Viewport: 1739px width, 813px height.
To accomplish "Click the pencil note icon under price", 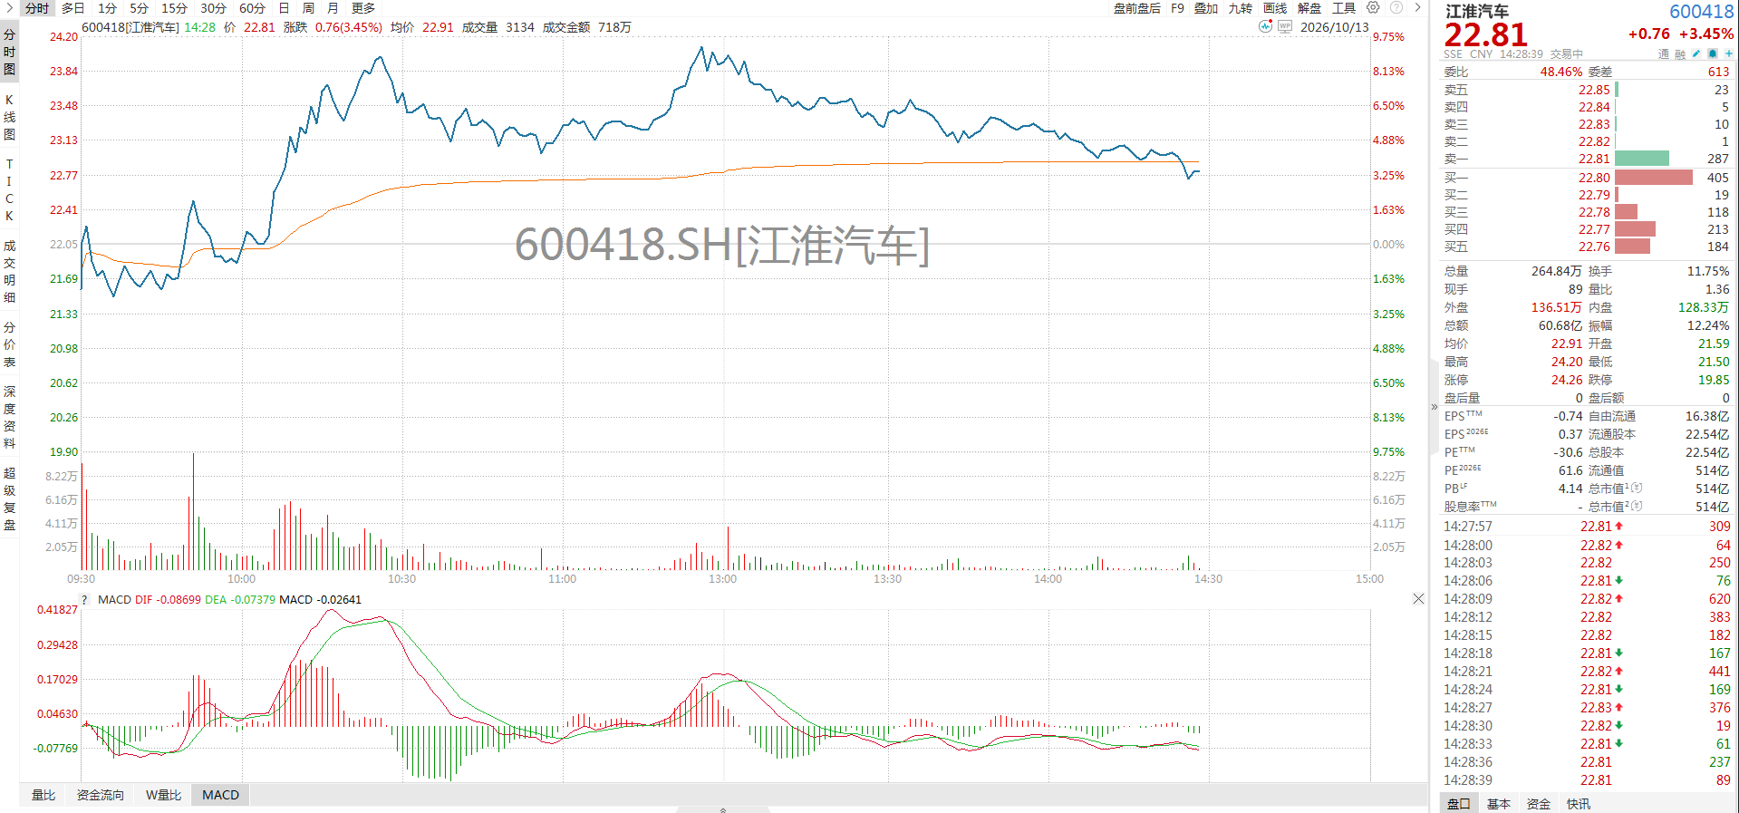I will (x=1696, y=53).
